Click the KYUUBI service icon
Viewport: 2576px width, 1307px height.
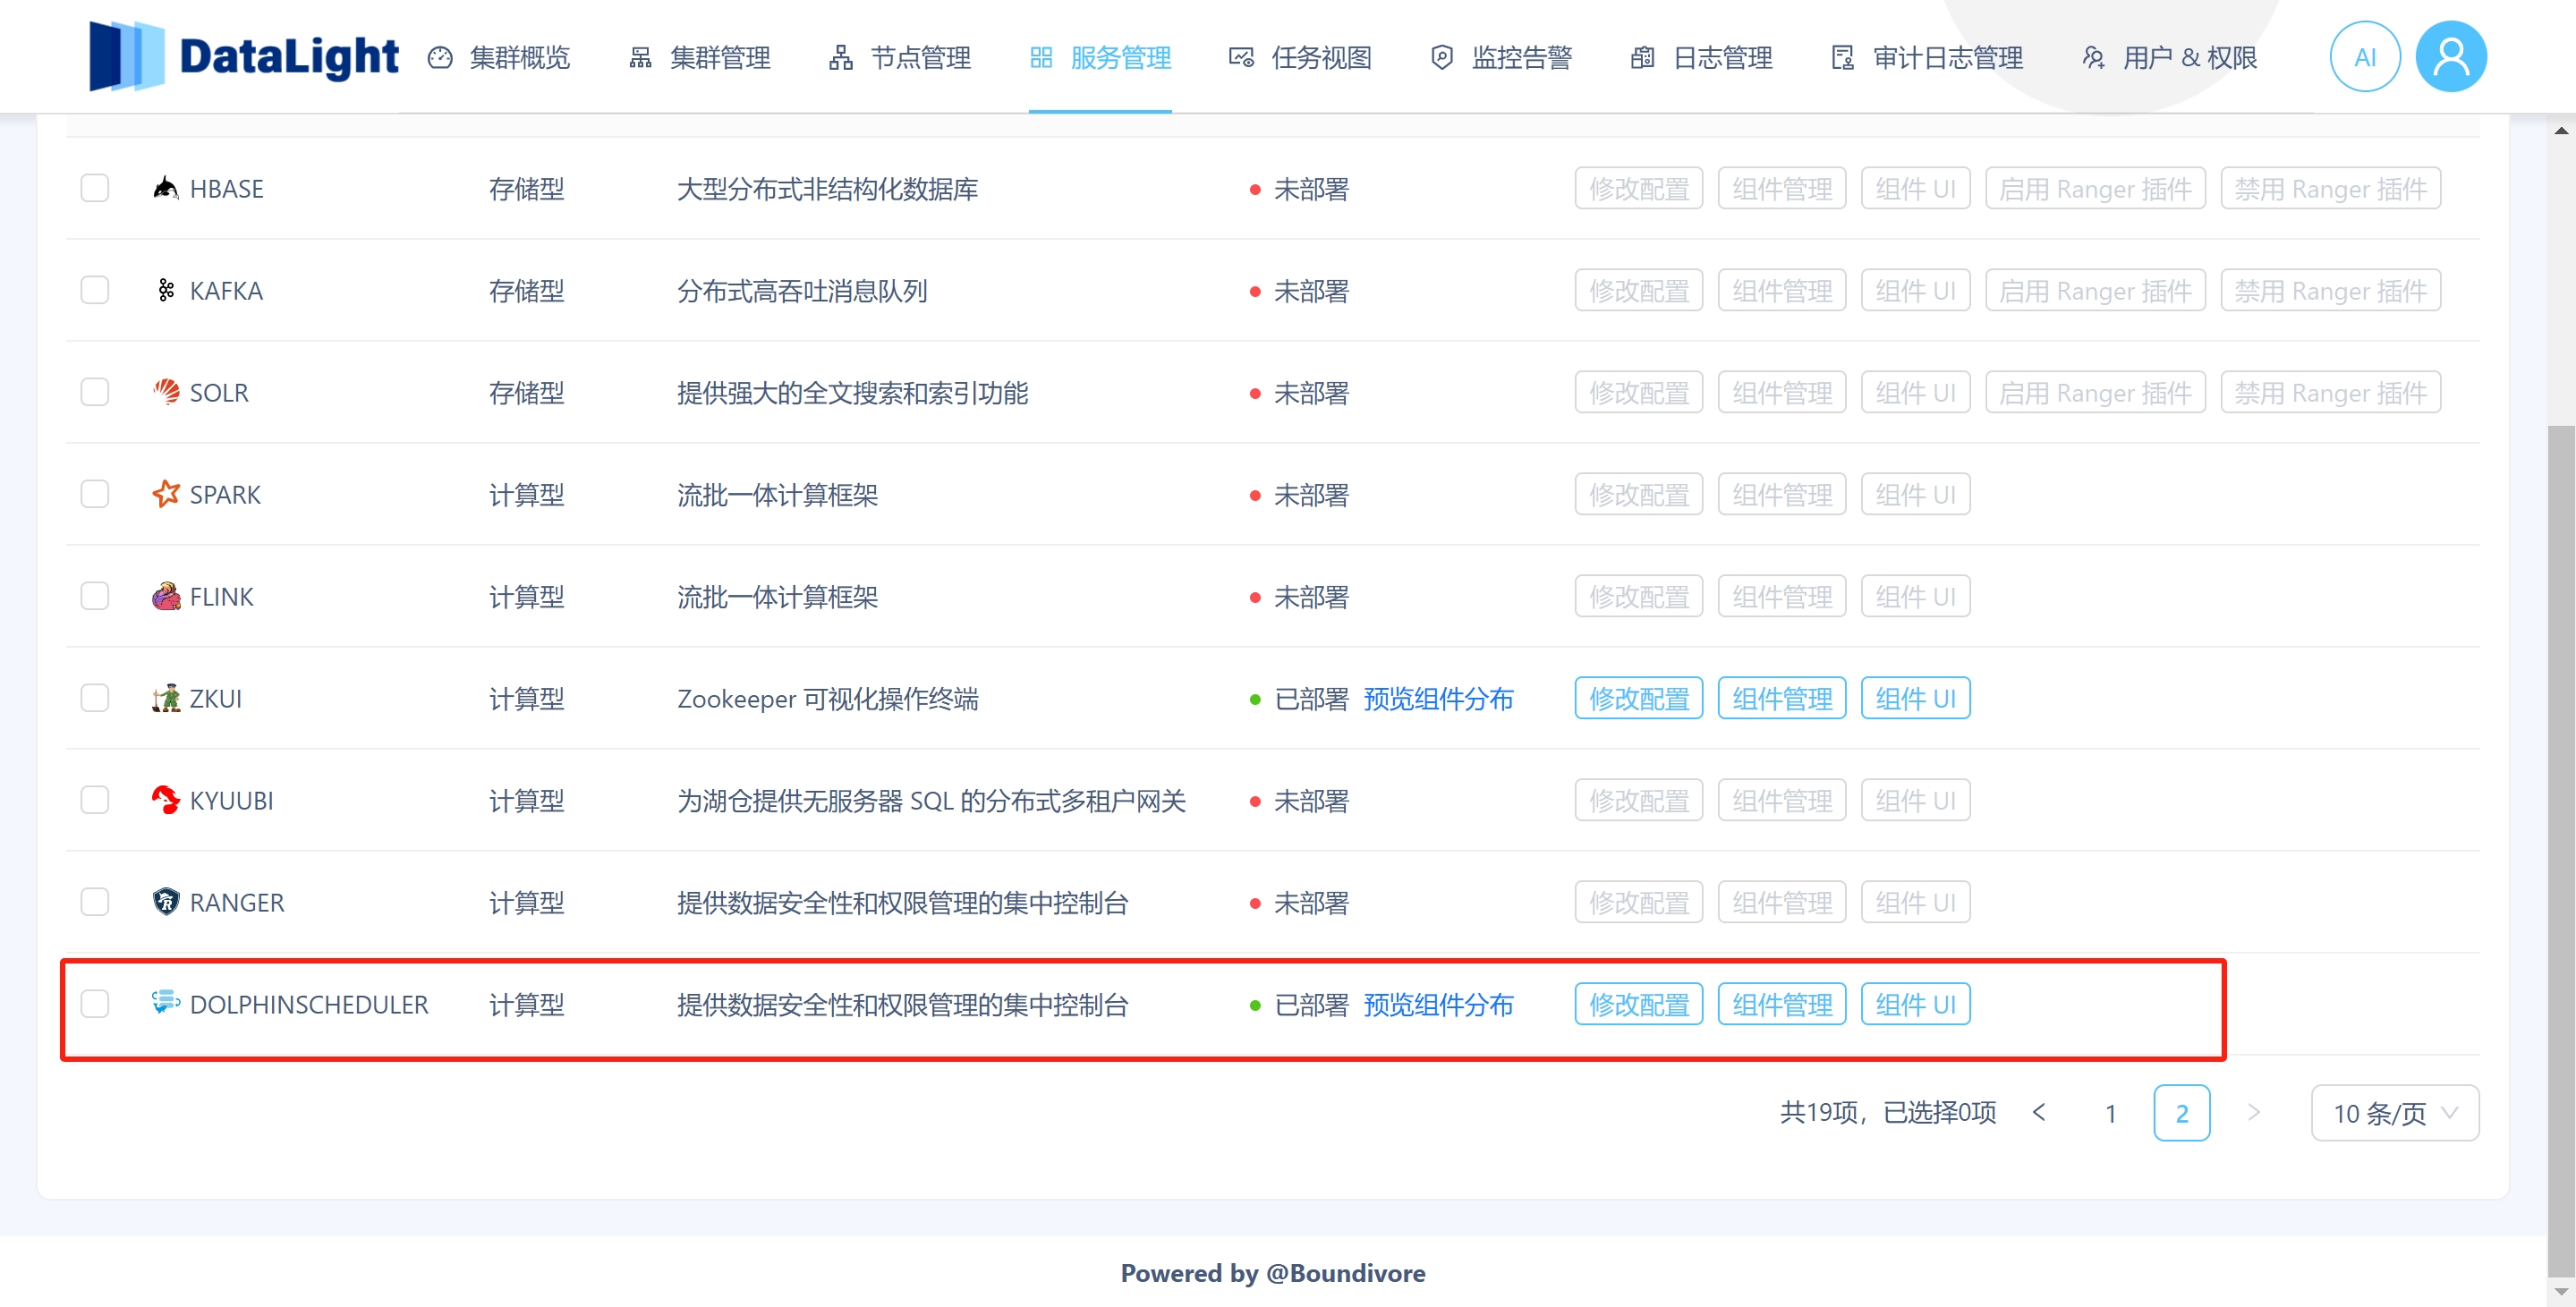(165, 800)
